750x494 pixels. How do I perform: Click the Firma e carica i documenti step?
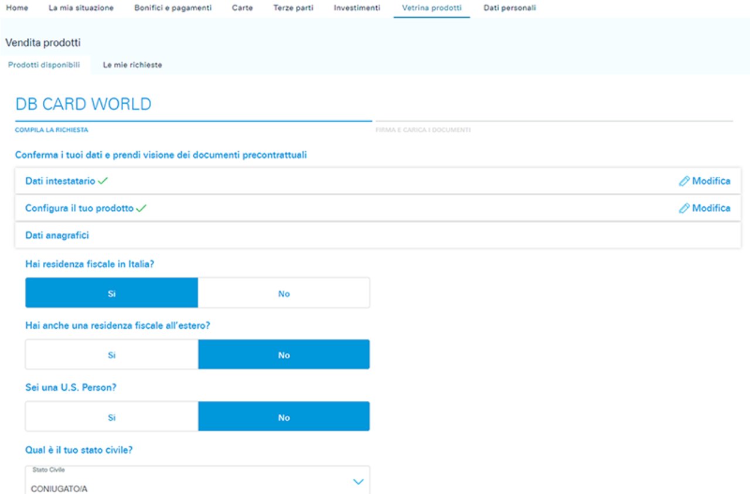tap(422, 130)
